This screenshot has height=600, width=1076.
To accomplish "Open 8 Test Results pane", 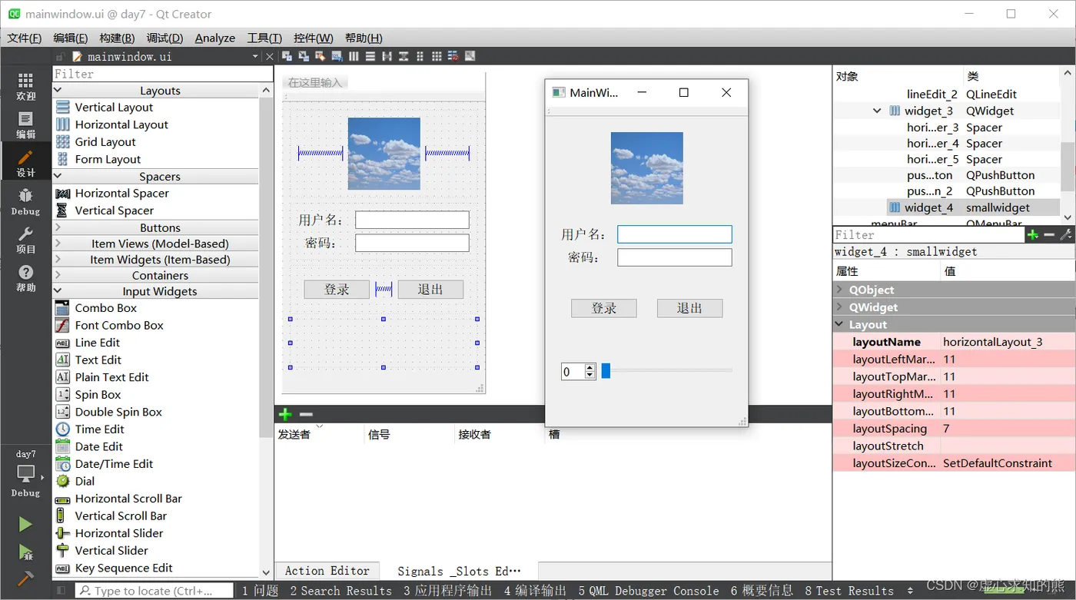I will 849,590.
